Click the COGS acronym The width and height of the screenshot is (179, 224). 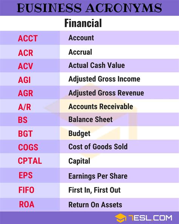click(28, 147)
